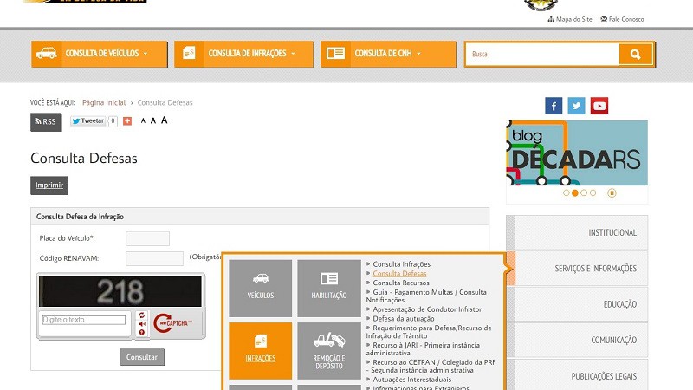The image size is (693, 390).
Task: Click the captcha Digite o texto field
Action: tap(83, 320)
